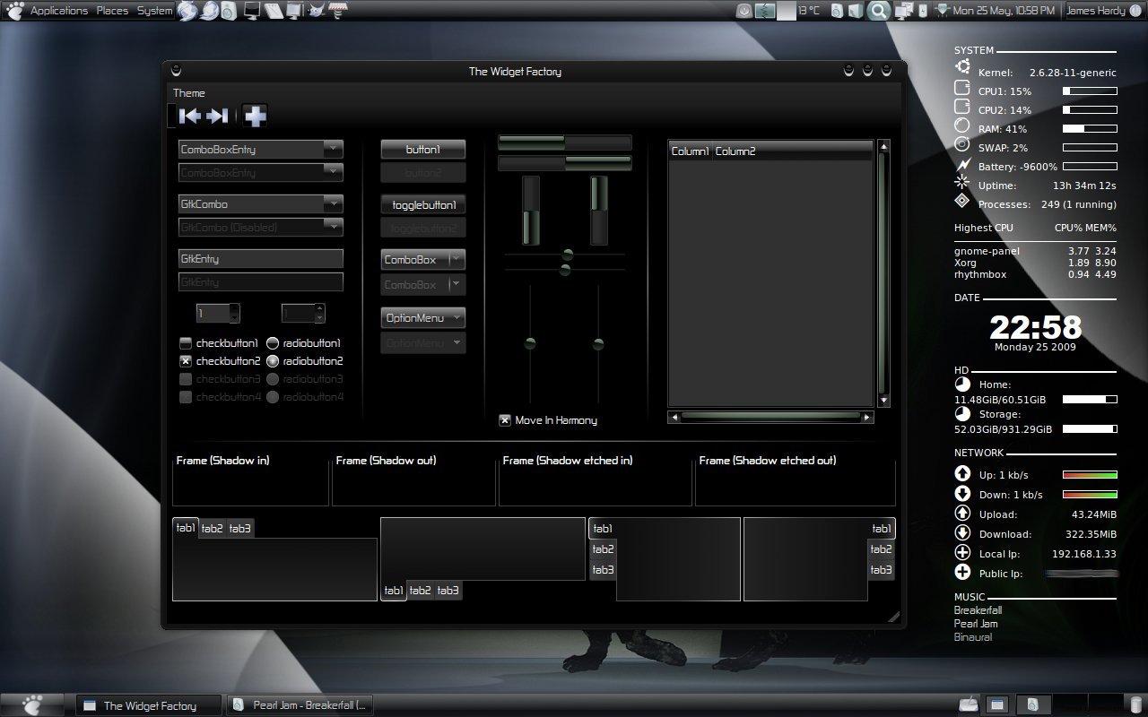Open the System menu
1148x717 pixels.
[x=154, y=11]
